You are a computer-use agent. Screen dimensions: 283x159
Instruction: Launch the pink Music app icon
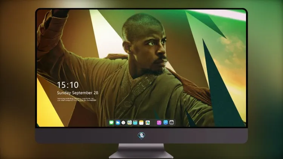(x=159, y=122)
